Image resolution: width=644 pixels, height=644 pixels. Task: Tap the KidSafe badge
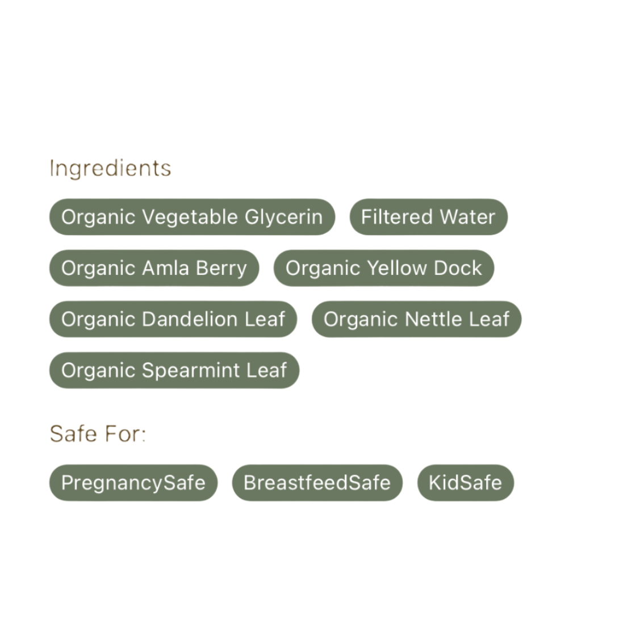[465, 483]
